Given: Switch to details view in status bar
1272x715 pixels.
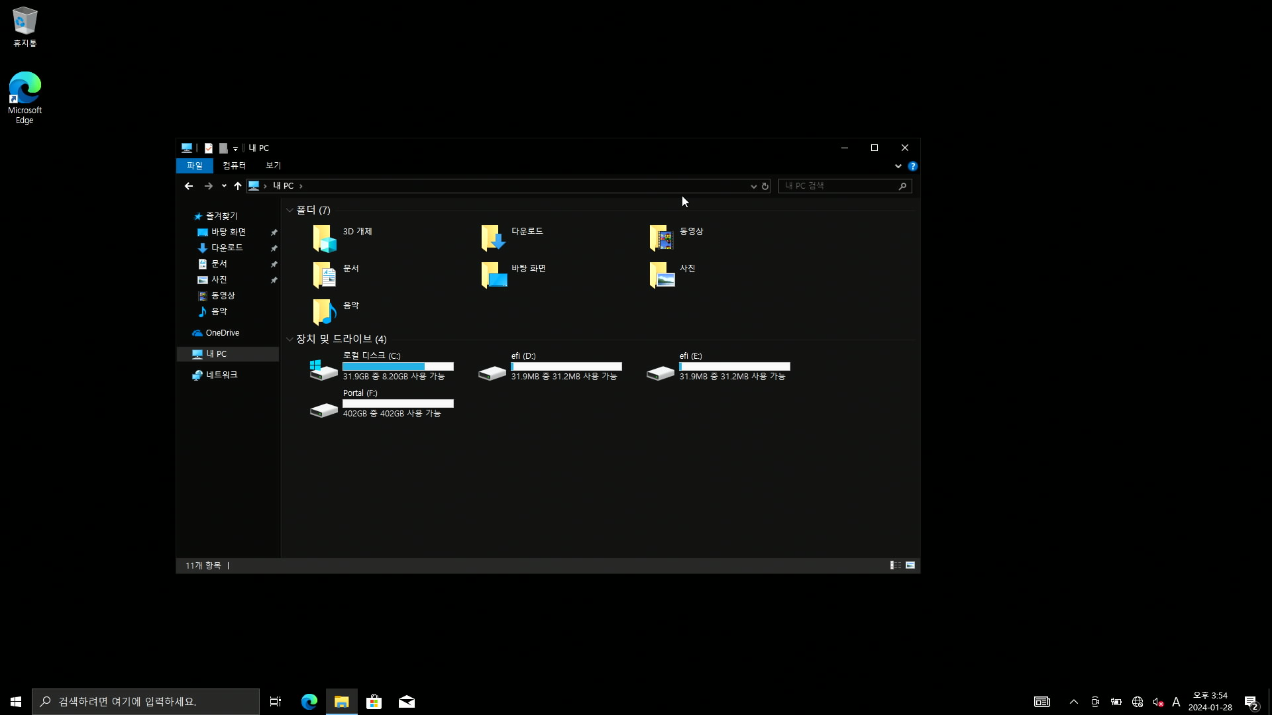Looking at the screenshot, I should click(896, 565).
